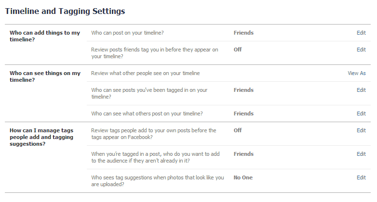Edit who can see posts you've been tagged in
The image size is (377, 202).
pyautogui.click(x=361, y=90)
